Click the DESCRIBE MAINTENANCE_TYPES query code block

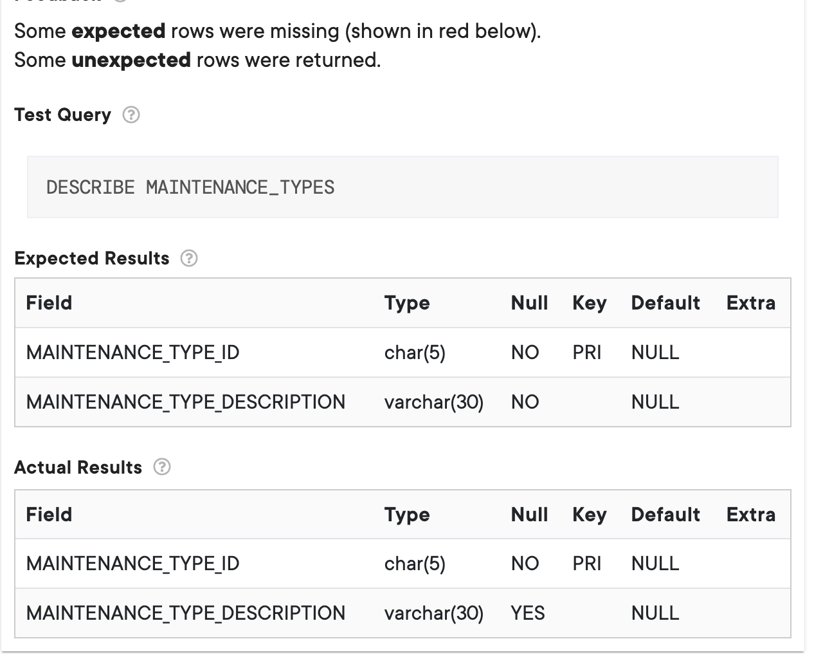tap(402, 187)
